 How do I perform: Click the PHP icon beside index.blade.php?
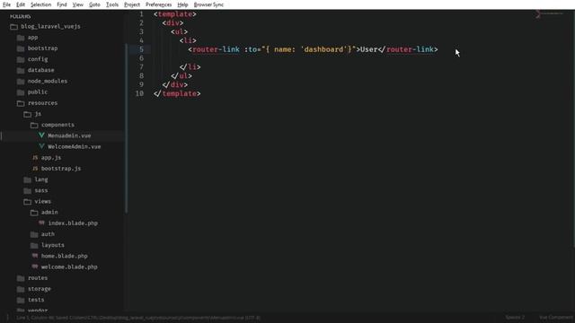[41, 223]
